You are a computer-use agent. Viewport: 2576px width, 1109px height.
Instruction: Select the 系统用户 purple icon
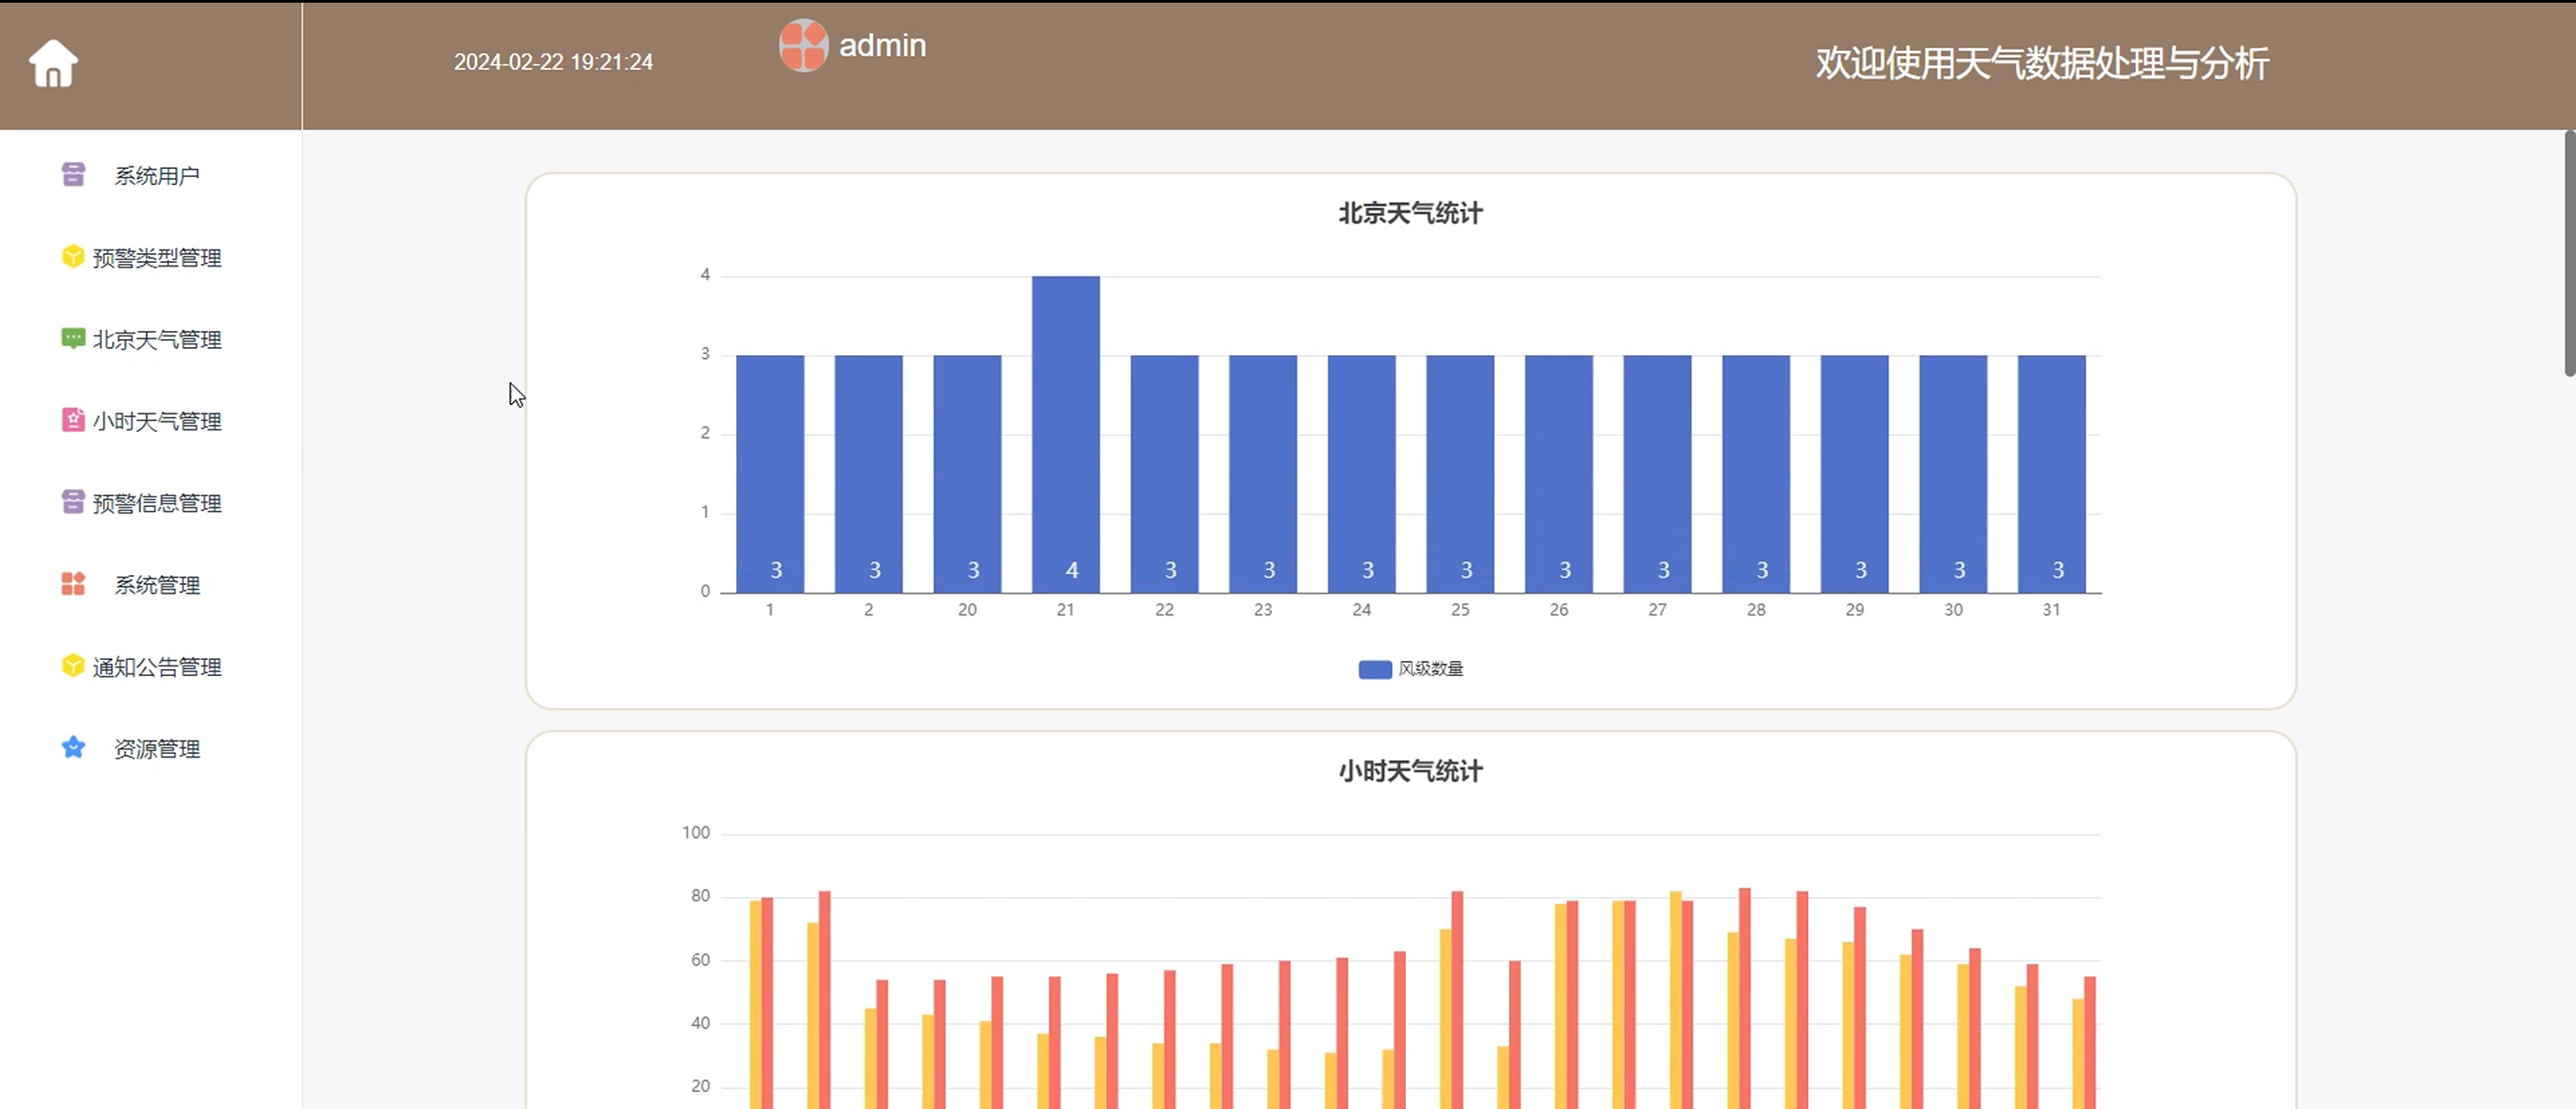pos(73,175)
